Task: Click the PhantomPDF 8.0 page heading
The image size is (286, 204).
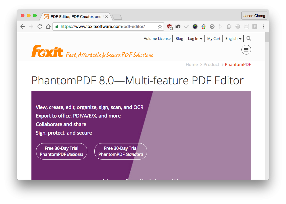Action: click(x=138, y=80)
